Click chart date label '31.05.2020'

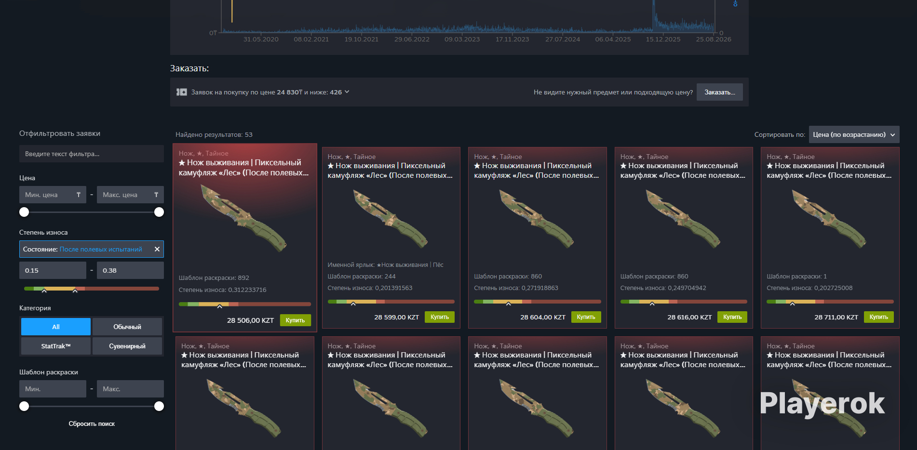[x=261, y=40]
